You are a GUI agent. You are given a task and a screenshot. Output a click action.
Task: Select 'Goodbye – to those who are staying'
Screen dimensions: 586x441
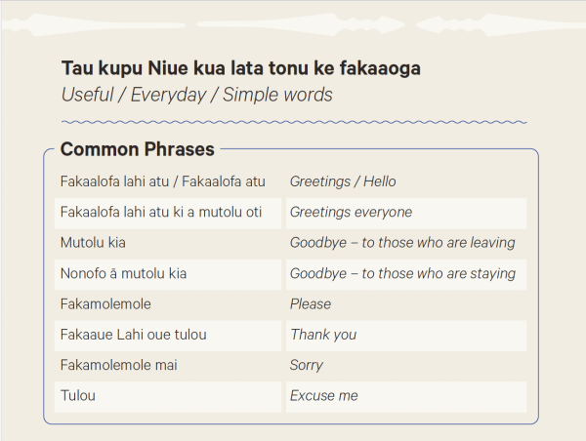402,274
